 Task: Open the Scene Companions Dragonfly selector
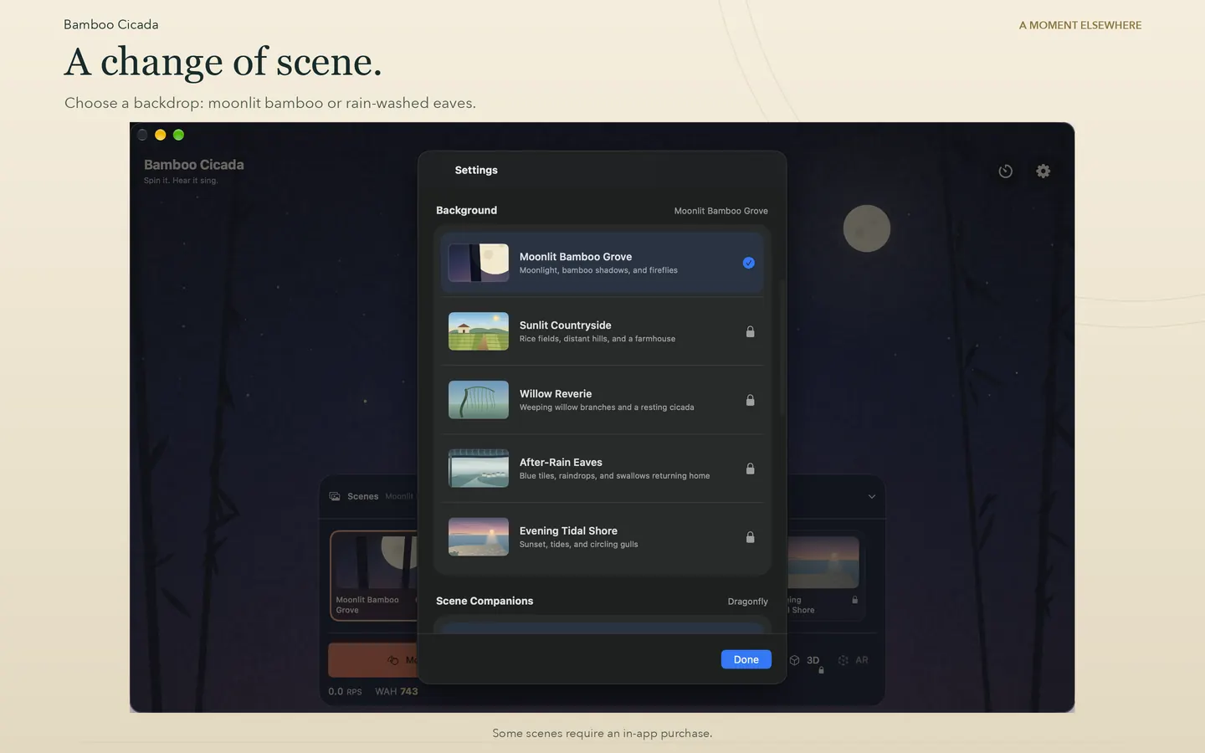coord(747,602)
